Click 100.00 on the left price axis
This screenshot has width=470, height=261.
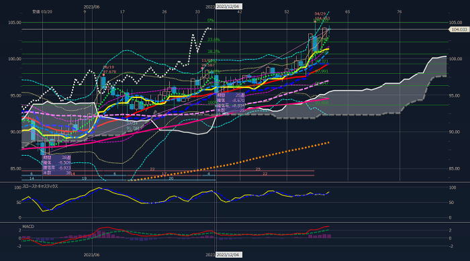tap(15, 59)
